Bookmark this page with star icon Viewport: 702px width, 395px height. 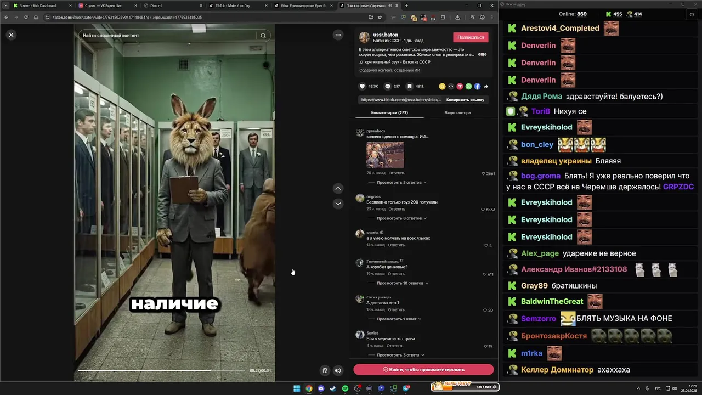pyautogui.click(x=380, y=17)
